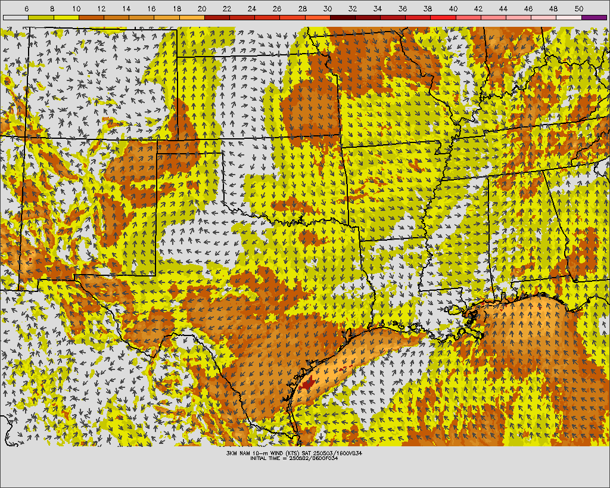Viewport: 610px width, 488px height.
Task: Click the legend label "34"
Action: [377, 8]
